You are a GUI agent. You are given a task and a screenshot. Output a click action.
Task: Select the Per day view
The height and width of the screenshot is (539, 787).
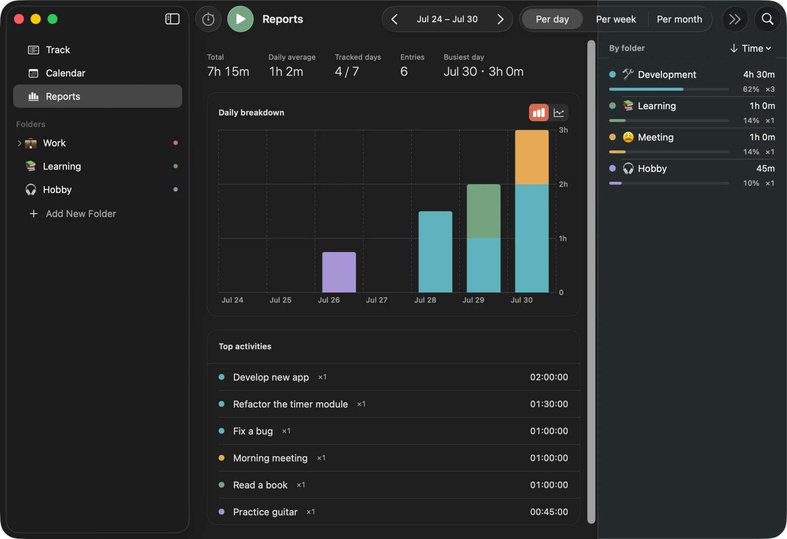(552, 19)
